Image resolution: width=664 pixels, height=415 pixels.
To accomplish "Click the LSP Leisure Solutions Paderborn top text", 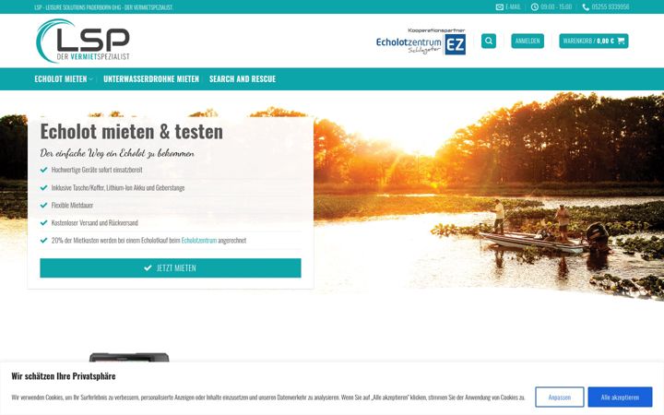I will pyautogui.click(x=103, y=7).
